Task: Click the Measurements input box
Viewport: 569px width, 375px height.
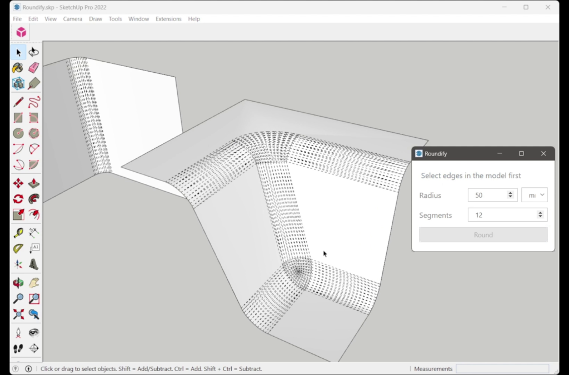Action: tap(502, 368)
